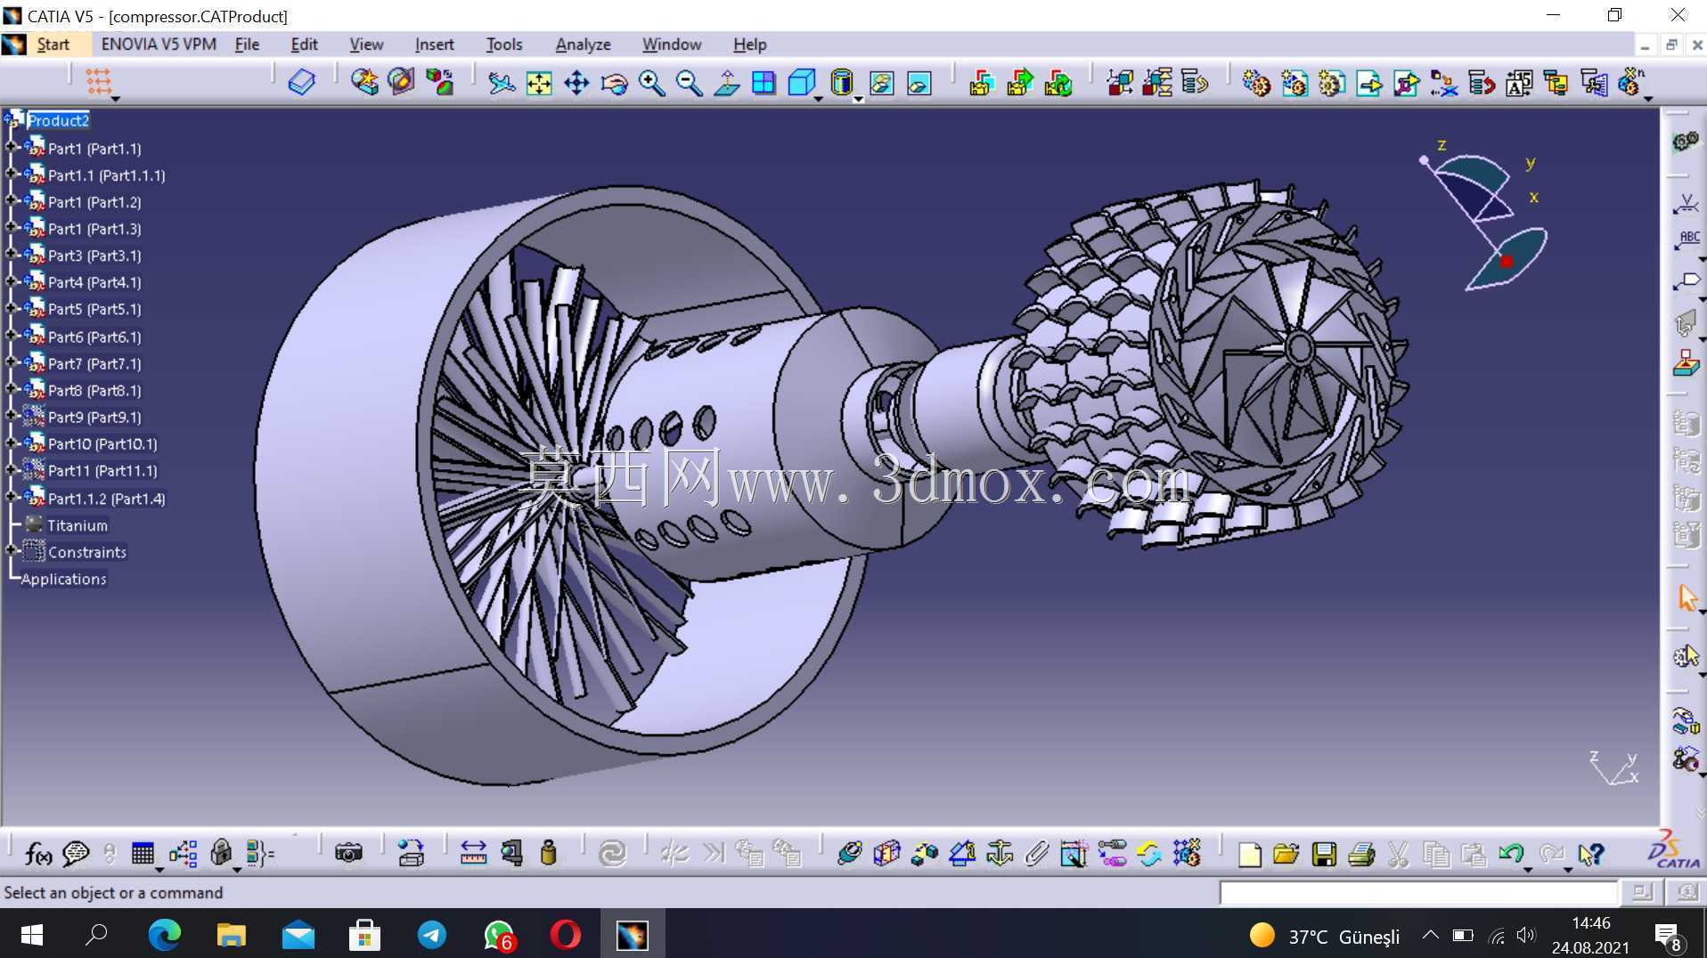Viewport: 1707px width, 958px height.
Task: Select the Normal View tool
Action: pos(726,83)
